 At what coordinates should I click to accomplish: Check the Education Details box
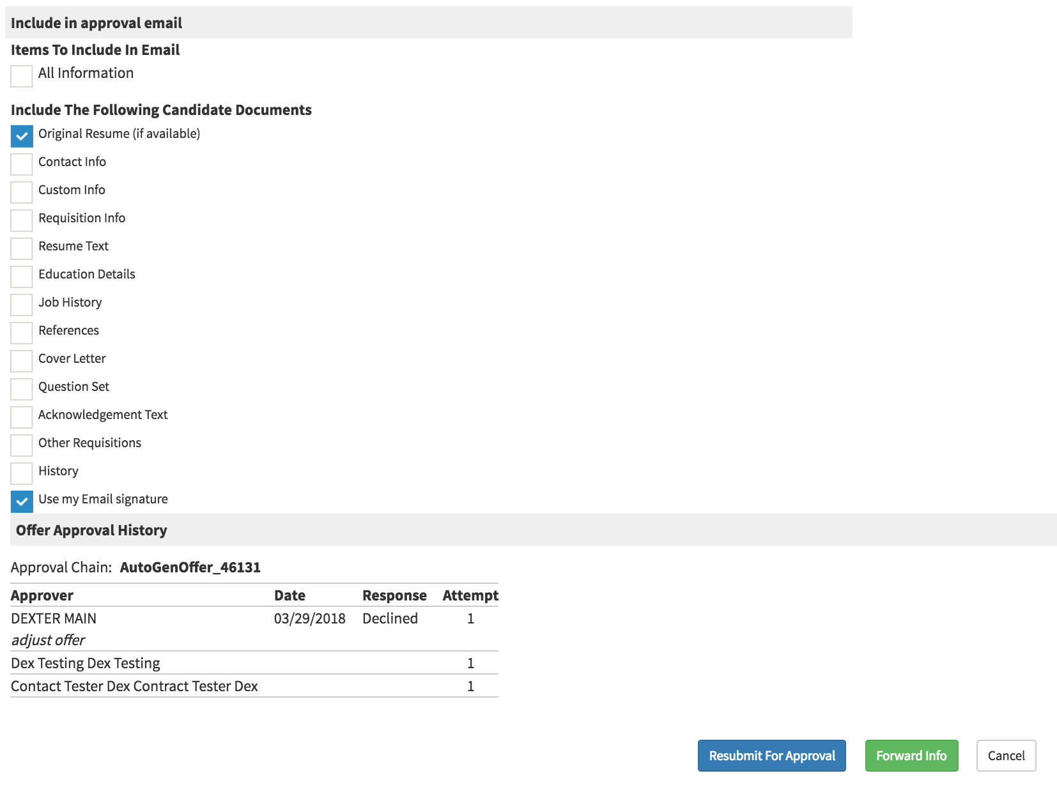pyautogui.click(x=22, y=277)
